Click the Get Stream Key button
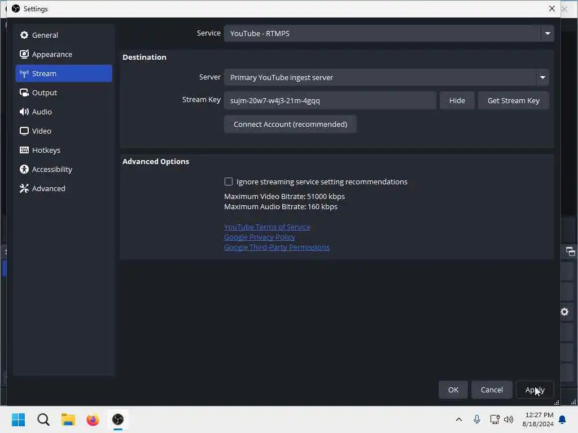Viewport: 578px width, 433px height. click(514, 100)
